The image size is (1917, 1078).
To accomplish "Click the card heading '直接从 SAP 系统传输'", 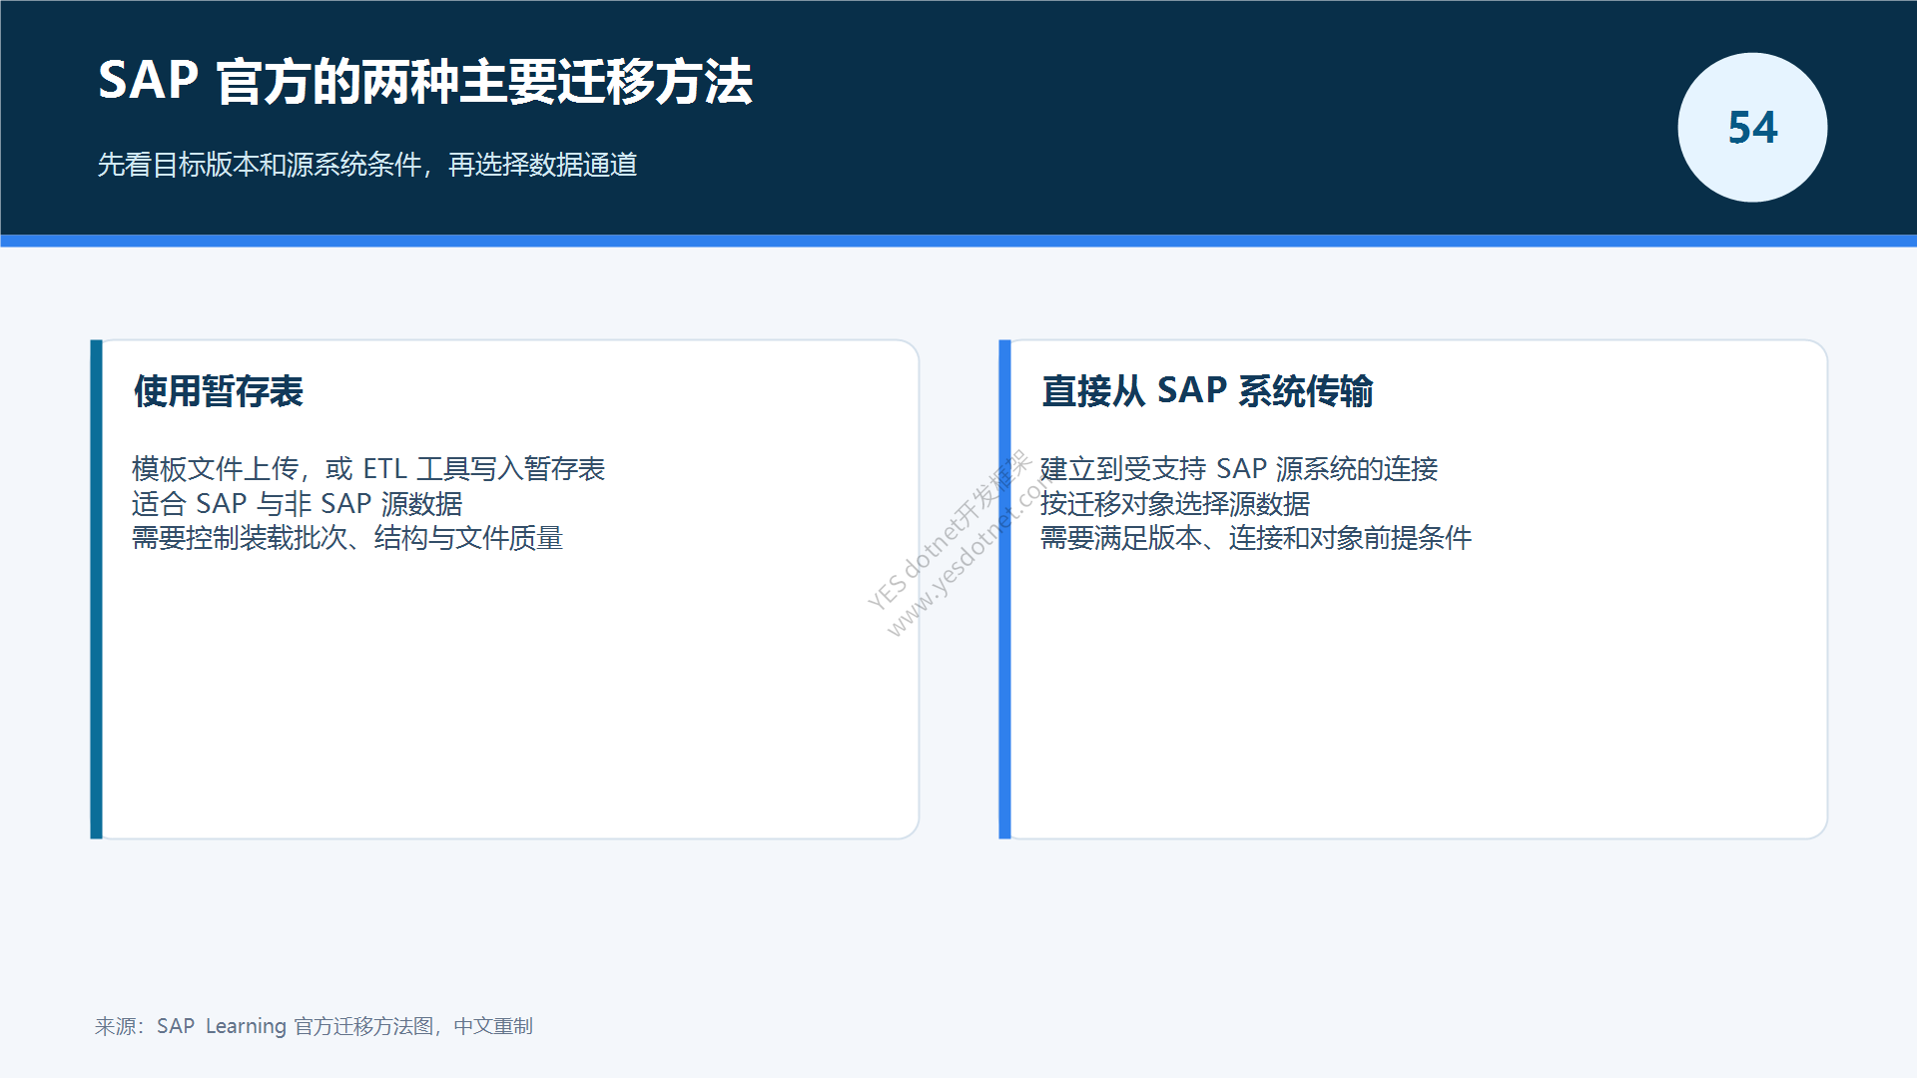I will click(x=1207, y=391).
